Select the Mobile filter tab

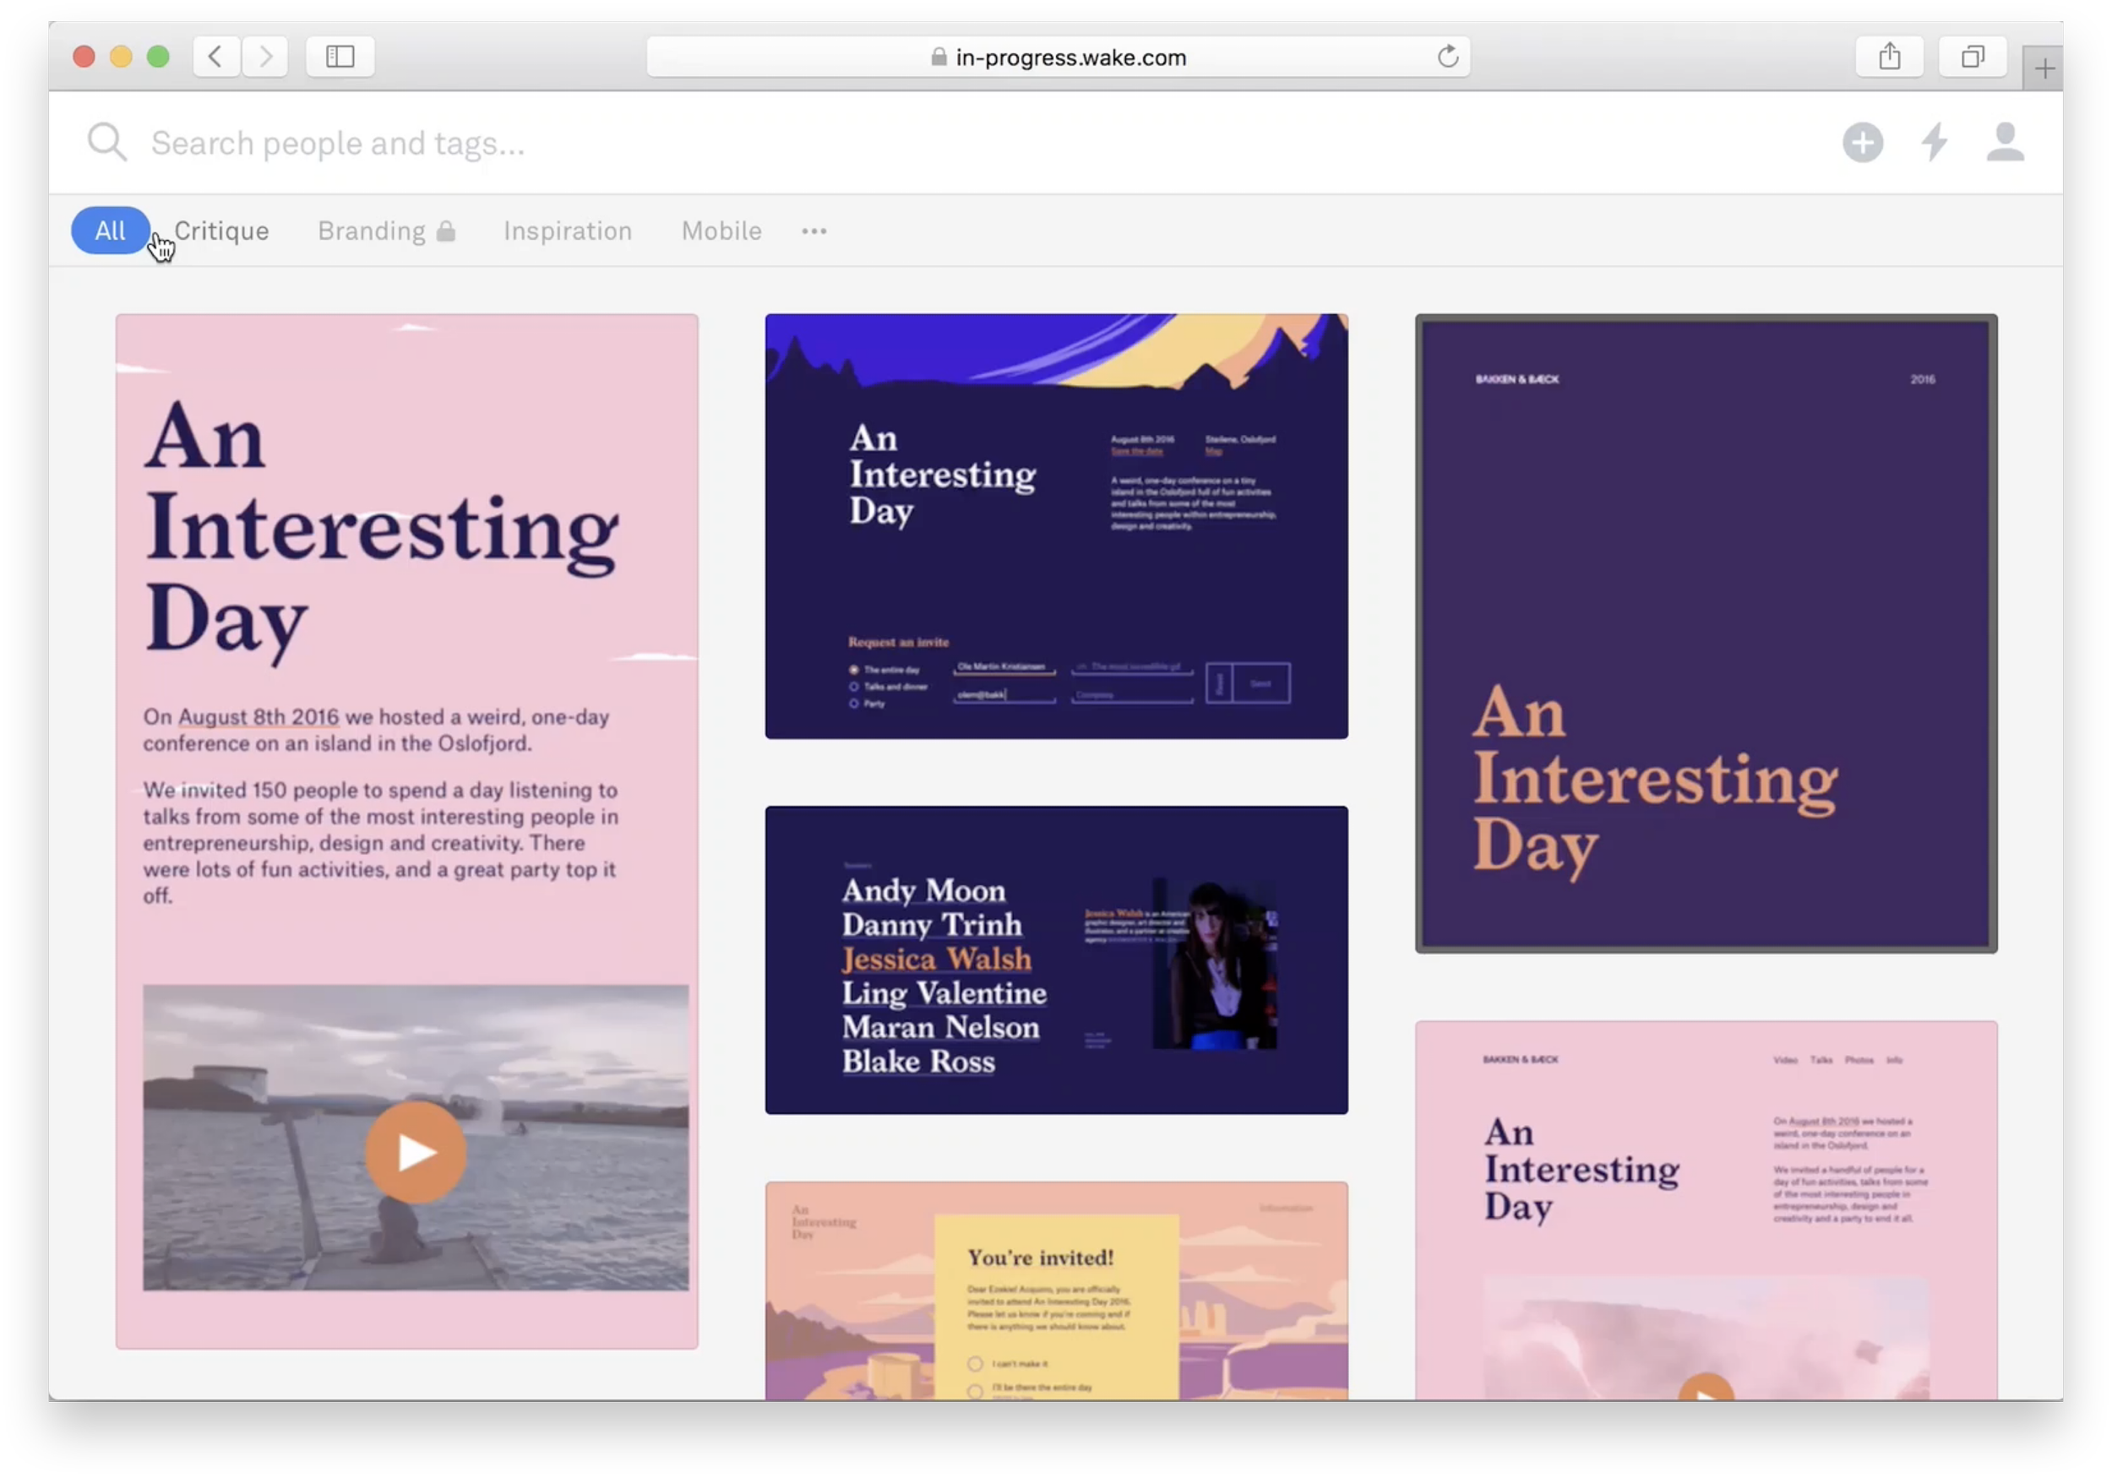click(721, 231)
